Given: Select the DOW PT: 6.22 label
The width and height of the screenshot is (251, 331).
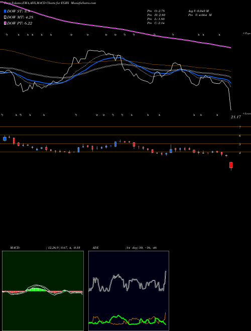Looking at the screenshot, I should (x=20, y=23).
